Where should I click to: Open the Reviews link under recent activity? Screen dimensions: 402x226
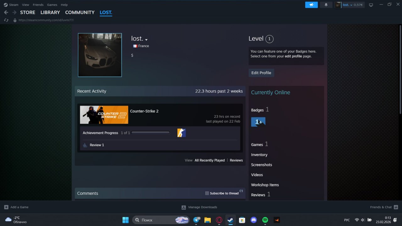[236, 160]
